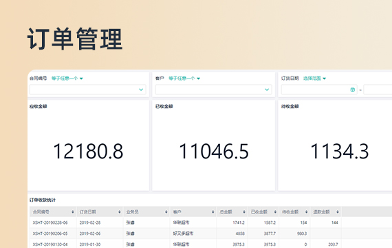Sort table by 订货日期 column arrows
392x248 pixels.
(120, 212)
